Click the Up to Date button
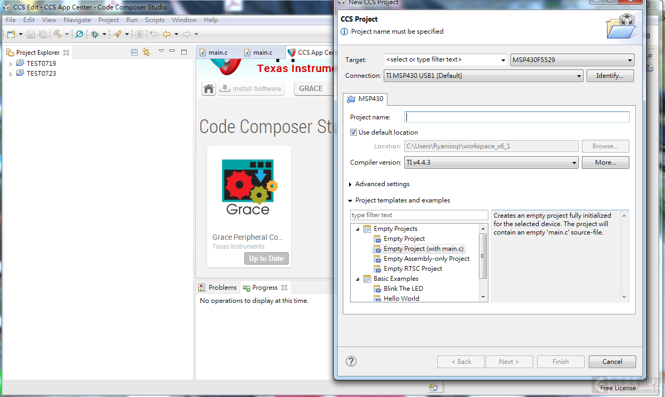This screenshot has height=397, width=665. [267, 258]
